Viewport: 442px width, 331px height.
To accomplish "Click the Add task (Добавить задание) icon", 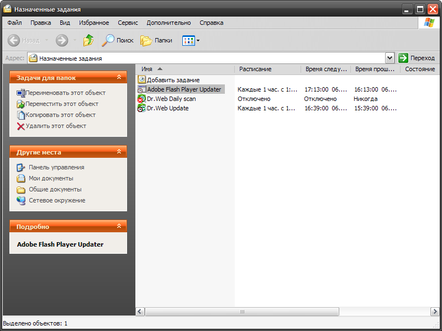I will pyautogui.click(x=142, y=80).
